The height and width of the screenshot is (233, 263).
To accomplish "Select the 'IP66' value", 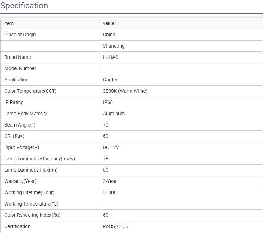I will 108,102.
